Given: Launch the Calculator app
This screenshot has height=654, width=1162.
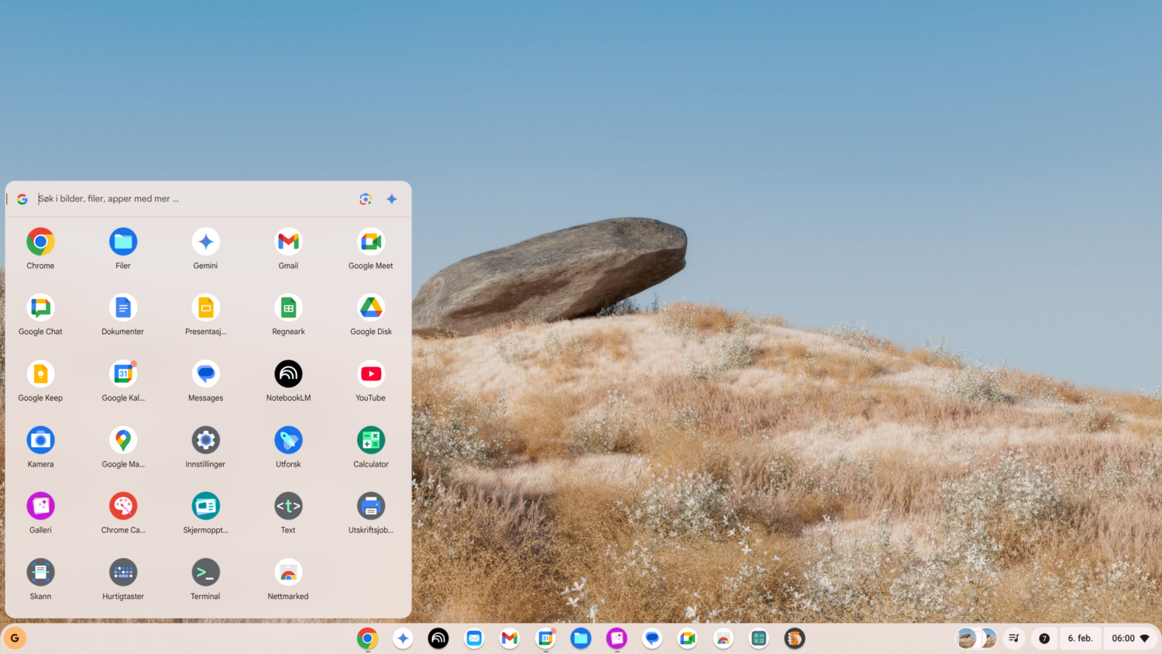Looking at the screenshot, I should click(370, 440).
